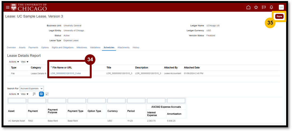Go to the Milestones tab
292x131 pixels.
pyautogui.click(x=82, y=47)
